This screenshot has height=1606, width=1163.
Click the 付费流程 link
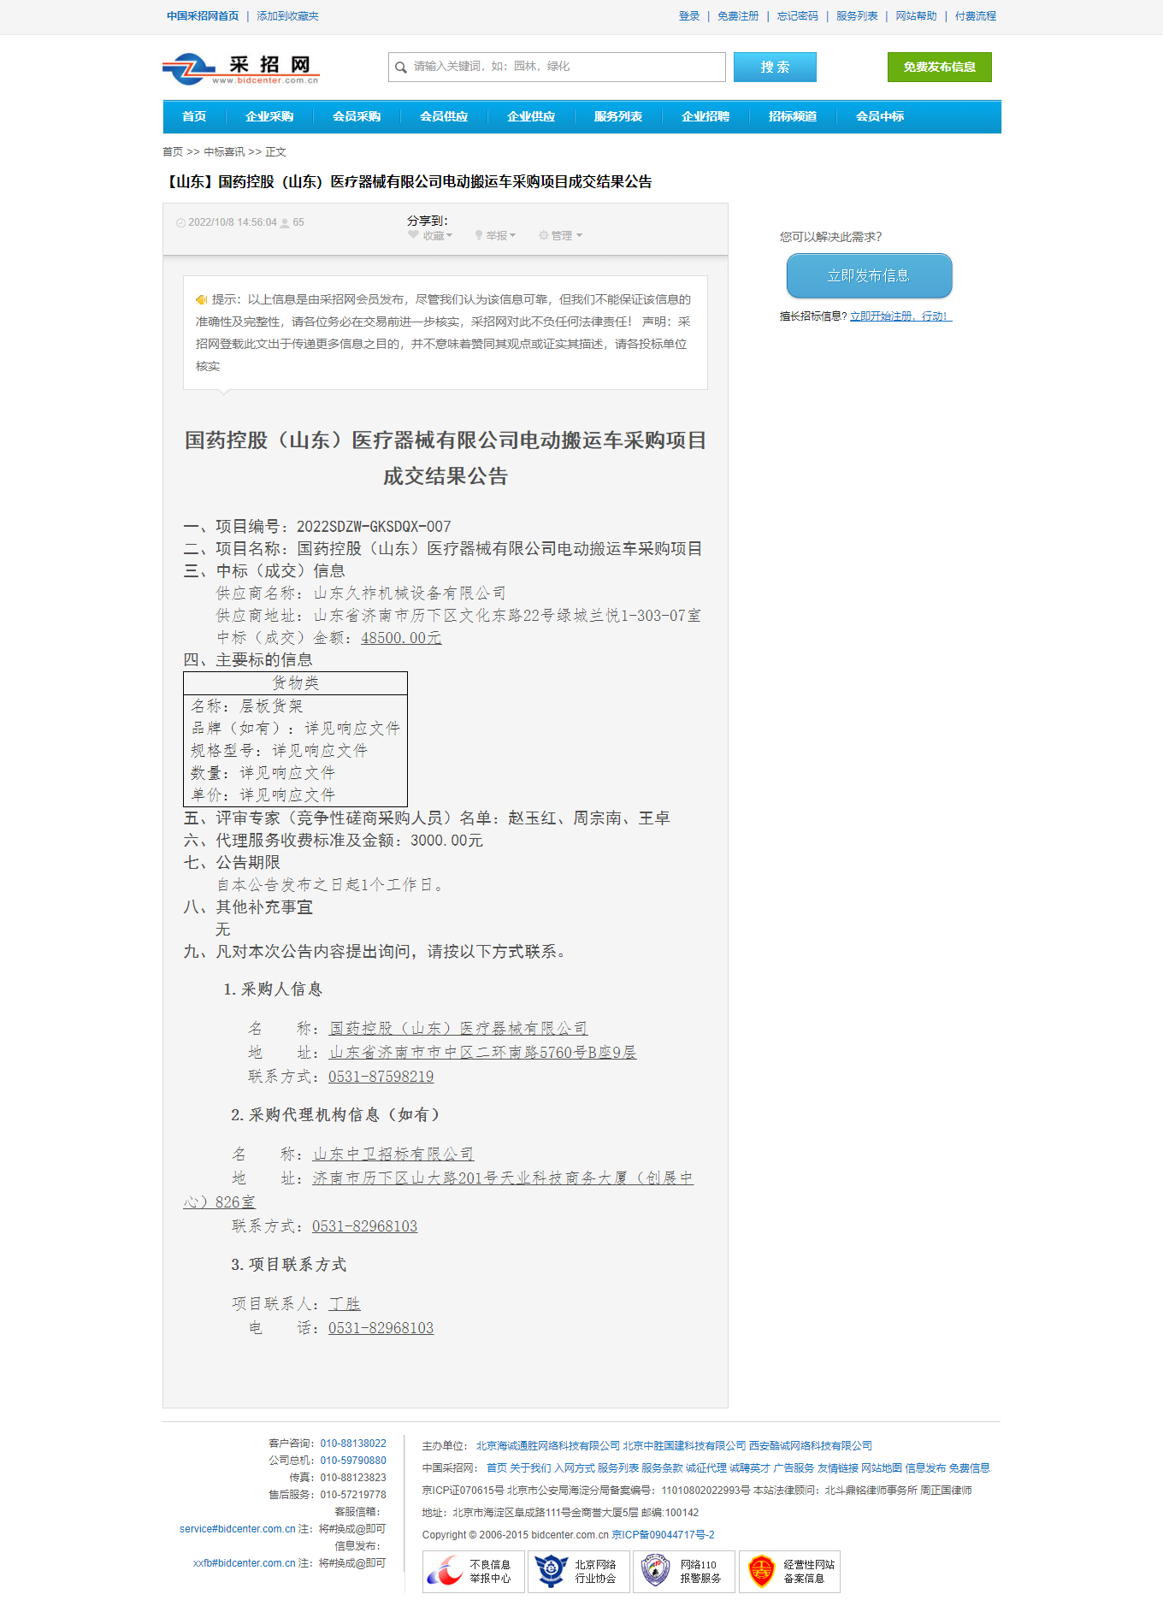coord(976,16)
